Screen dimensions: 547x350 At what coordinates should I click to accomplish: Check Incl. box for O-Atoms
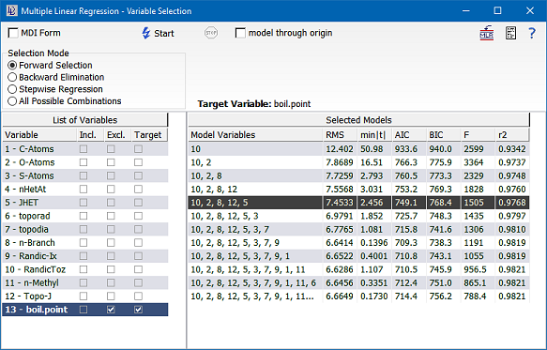(84, 162)
